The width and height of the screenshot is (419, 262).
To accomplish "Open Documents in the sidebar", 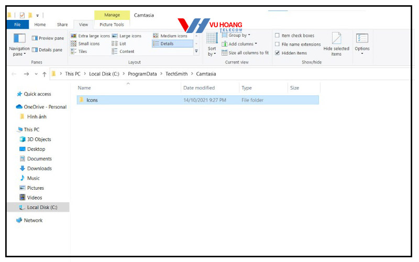I will [x=36, y=159].
